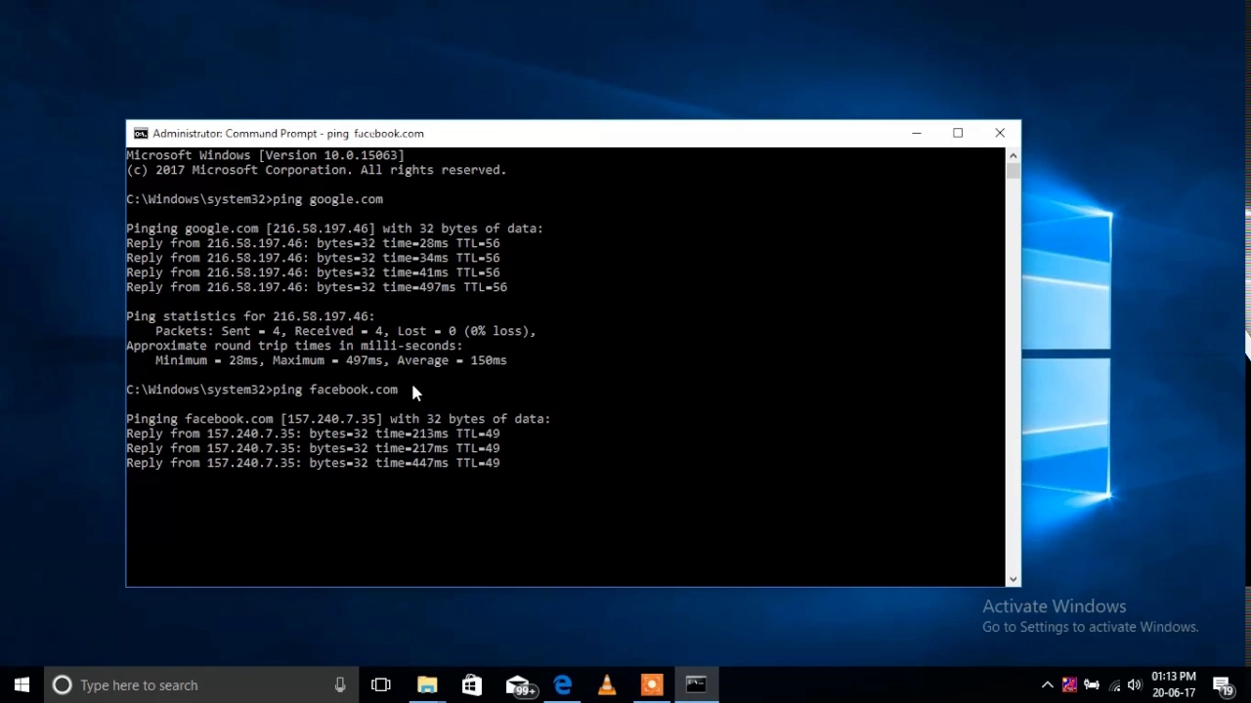Launch Microsoft Edge from the taskbar
Viewport: 1251px width, 703px height.
click(563, 685)
